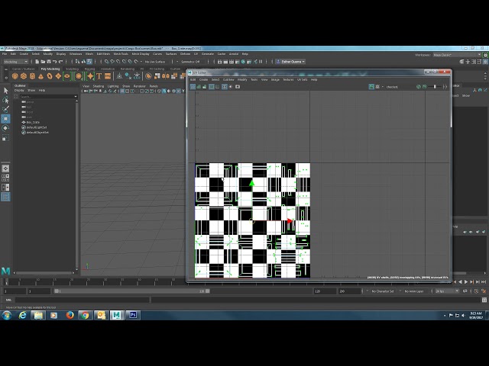Adjust the UV Editor dim image slider
This screenshot has height=366, width=489.
coord(435,86)
